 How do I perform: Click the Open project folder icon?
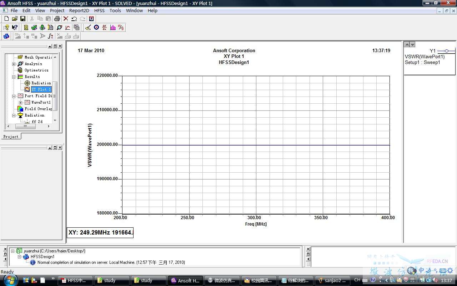[x=15, y=19]
